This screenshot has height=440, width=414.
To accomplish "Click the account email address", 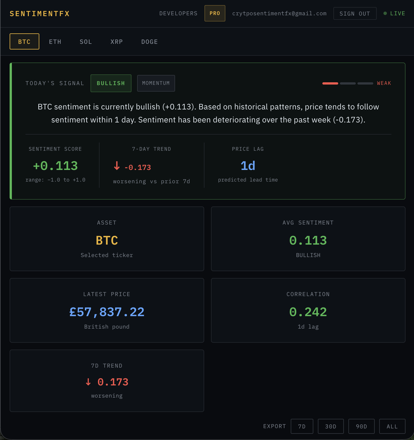I will coord(279,13).
